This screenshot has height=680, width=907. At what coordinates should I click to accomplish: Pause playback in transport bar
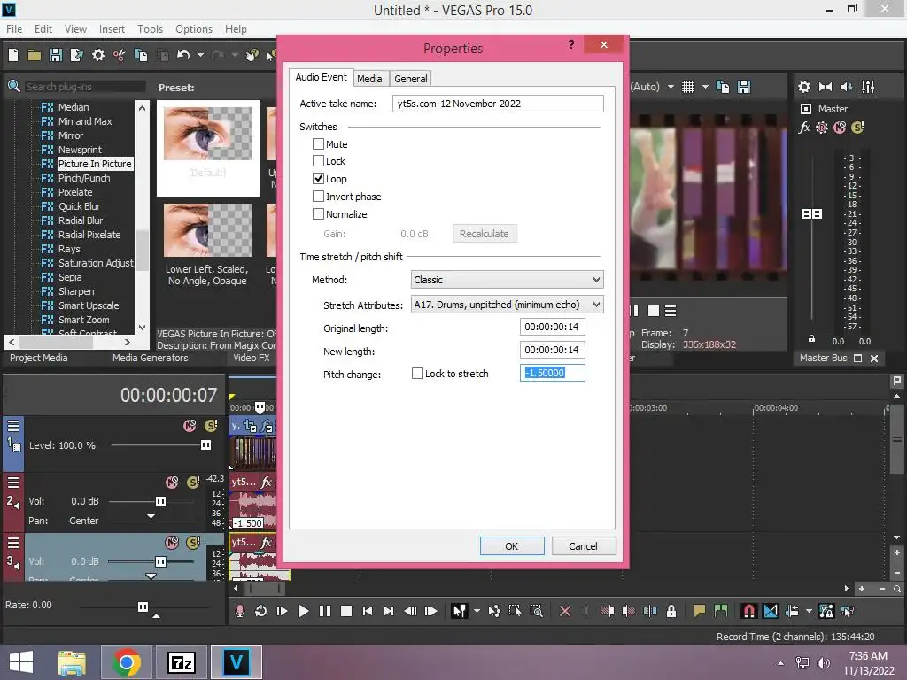click(325, 611)
